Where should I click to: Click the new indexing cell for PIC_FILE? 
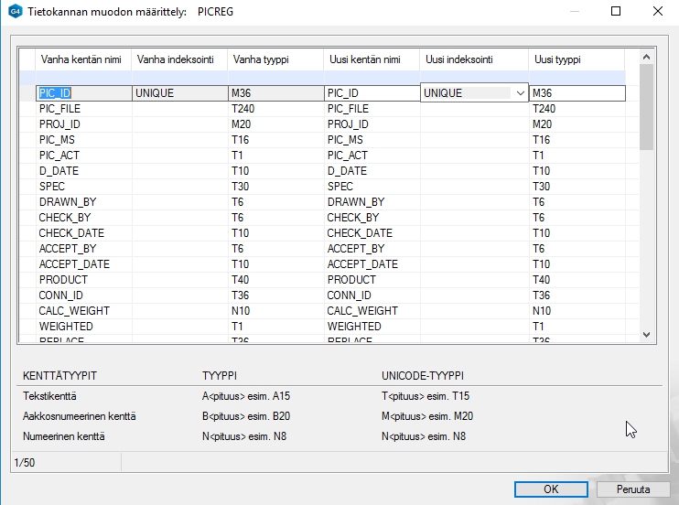click(473, 109)
